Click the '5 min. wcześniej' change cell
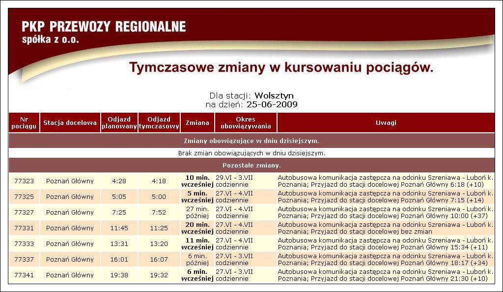The width and height of the screenshot is (503, 292). (x=197, y=196)
